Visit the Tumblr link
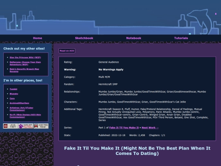Image resolution: width=221 pixels, height=166 pixels. point(14,89)
